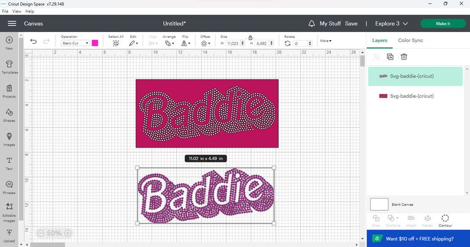Open the Templates panel
Image resolution: width=470 pixels, height=247 pixels.
pyautogui.click(x=9, y=67)
